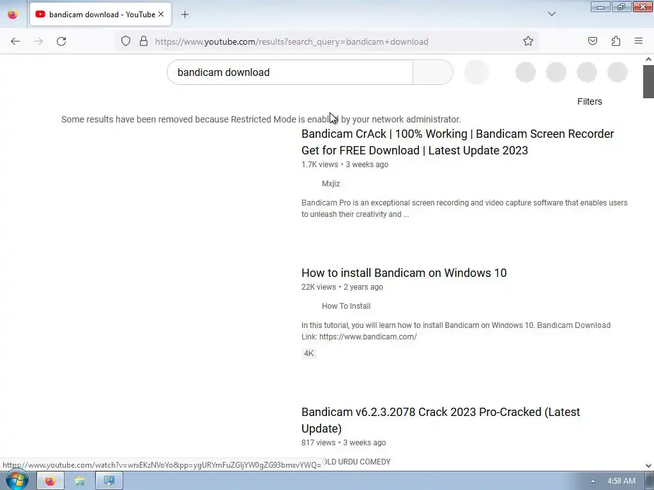Show hidden system tray icons arrow

coord(593,481)
